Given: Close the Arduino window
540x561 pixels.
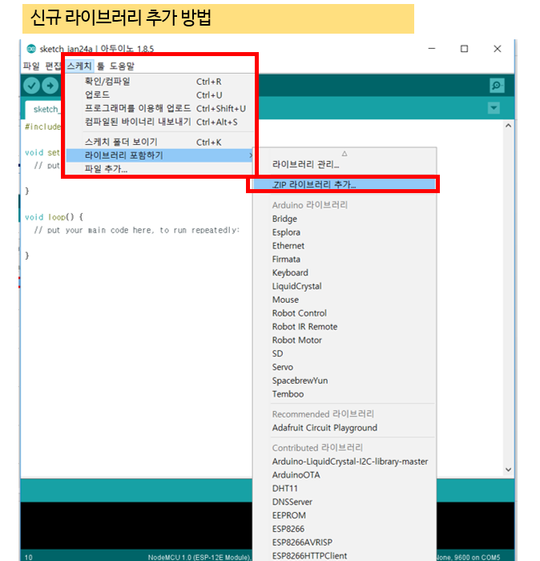Looking at the screenshot, I should point(497,49).
